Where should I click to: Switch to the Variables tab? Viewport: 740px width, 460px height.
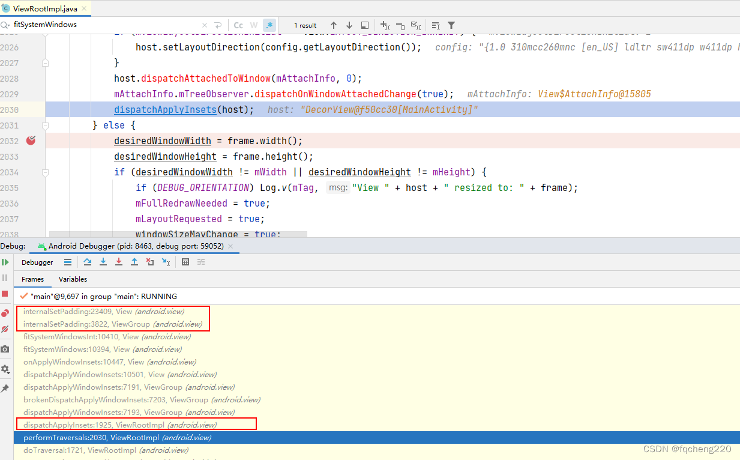click(x=73, y=279)
